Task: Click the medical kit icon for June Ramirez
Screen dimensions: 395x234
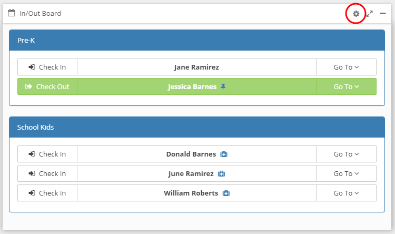Action: point(221,174)
